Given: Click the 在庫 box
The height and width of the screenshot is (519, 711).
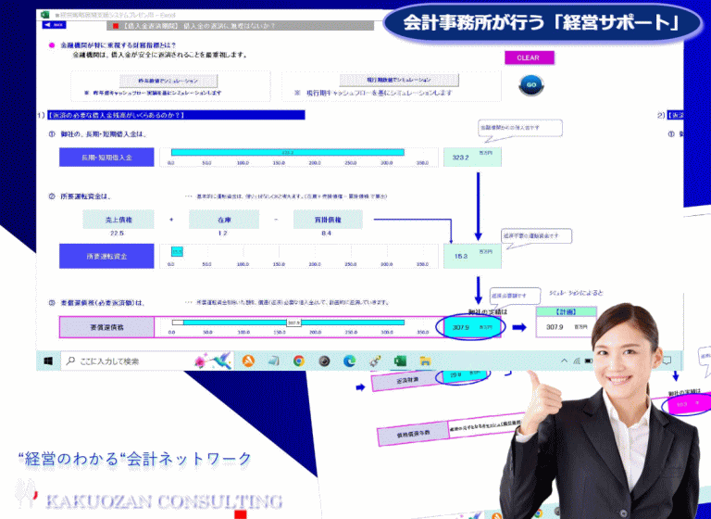Looking at the screenshot, I should (x=224, y=220).
